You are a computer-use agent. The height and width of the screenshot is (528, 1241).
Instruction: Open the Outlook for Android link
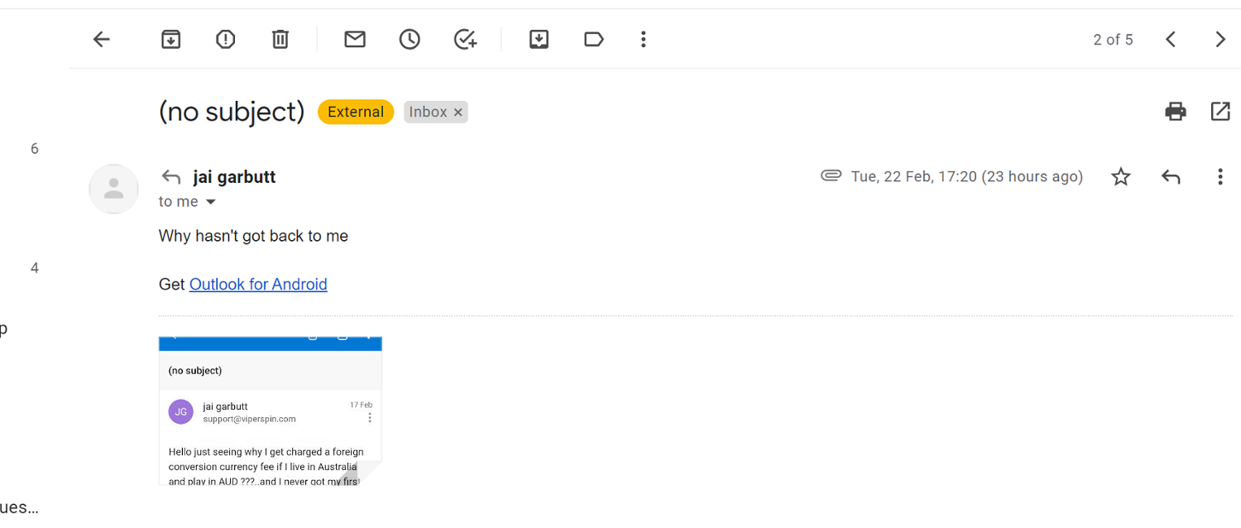(x=258, y=285)
